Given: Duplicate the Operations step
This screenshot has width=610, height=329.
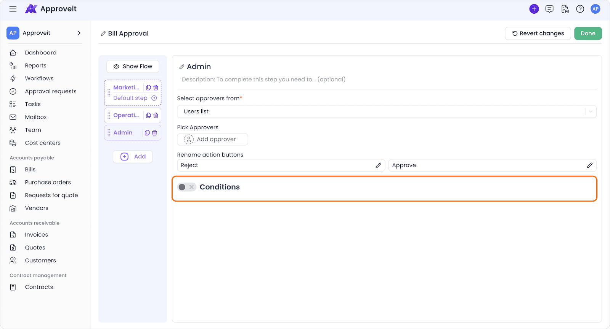Looking at the screenshot, I should (x=148, y=115).
